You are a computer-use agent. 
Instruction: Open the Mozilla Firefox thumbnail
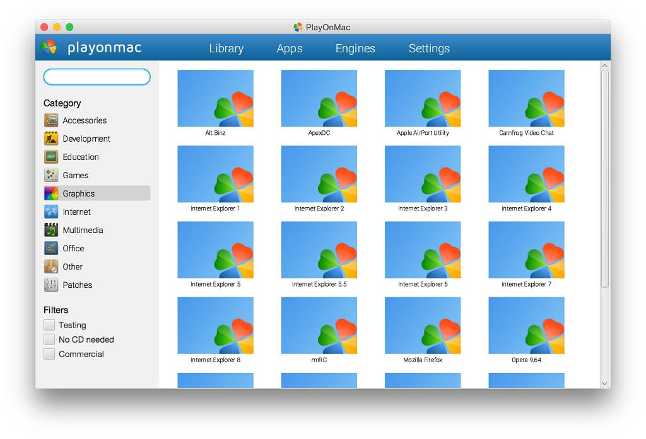423,326
